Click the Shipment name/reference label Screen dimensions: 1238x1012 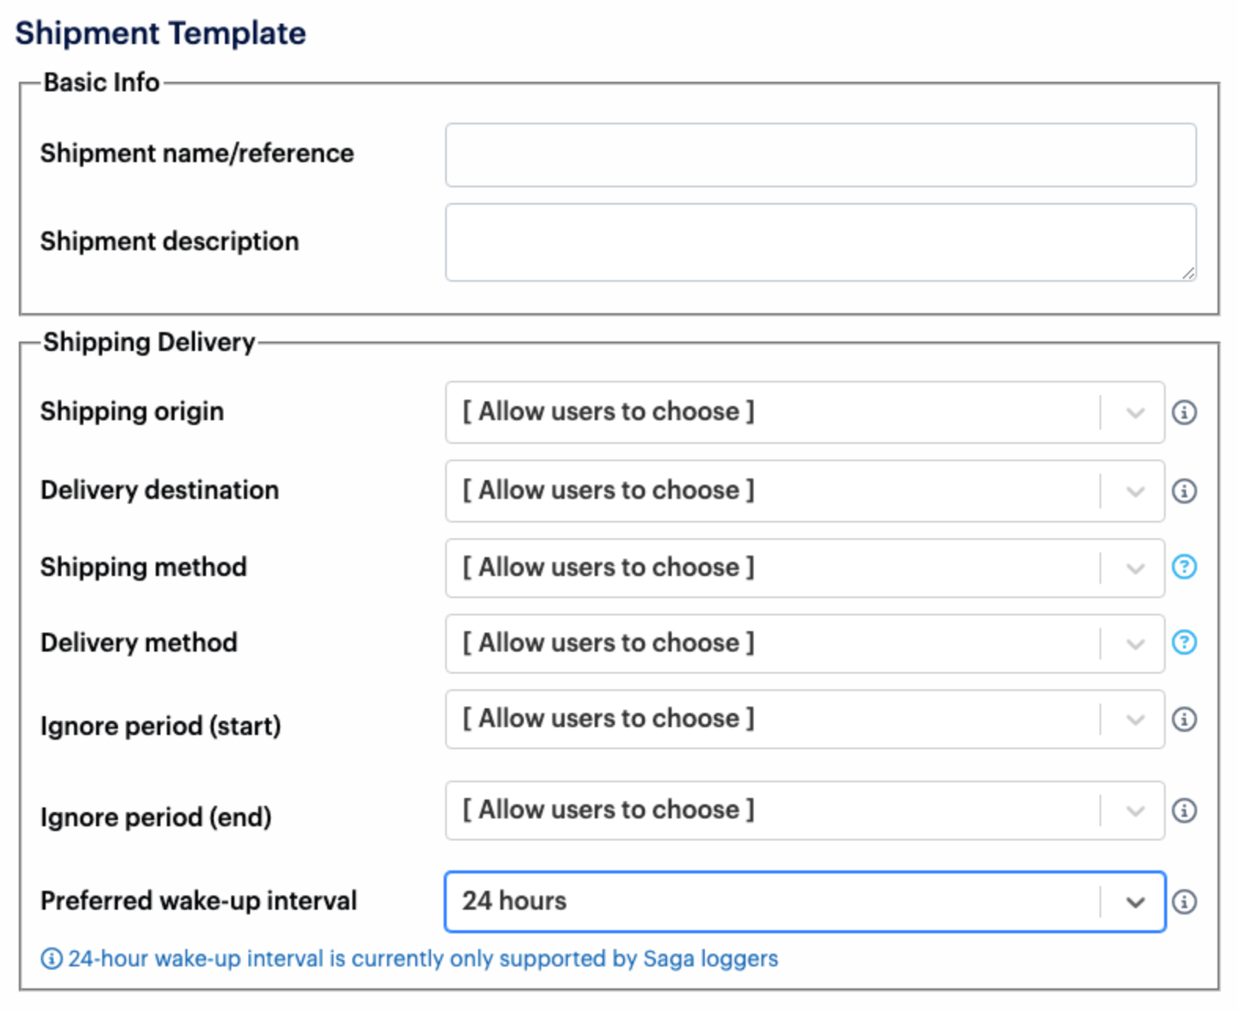(197, 153)
